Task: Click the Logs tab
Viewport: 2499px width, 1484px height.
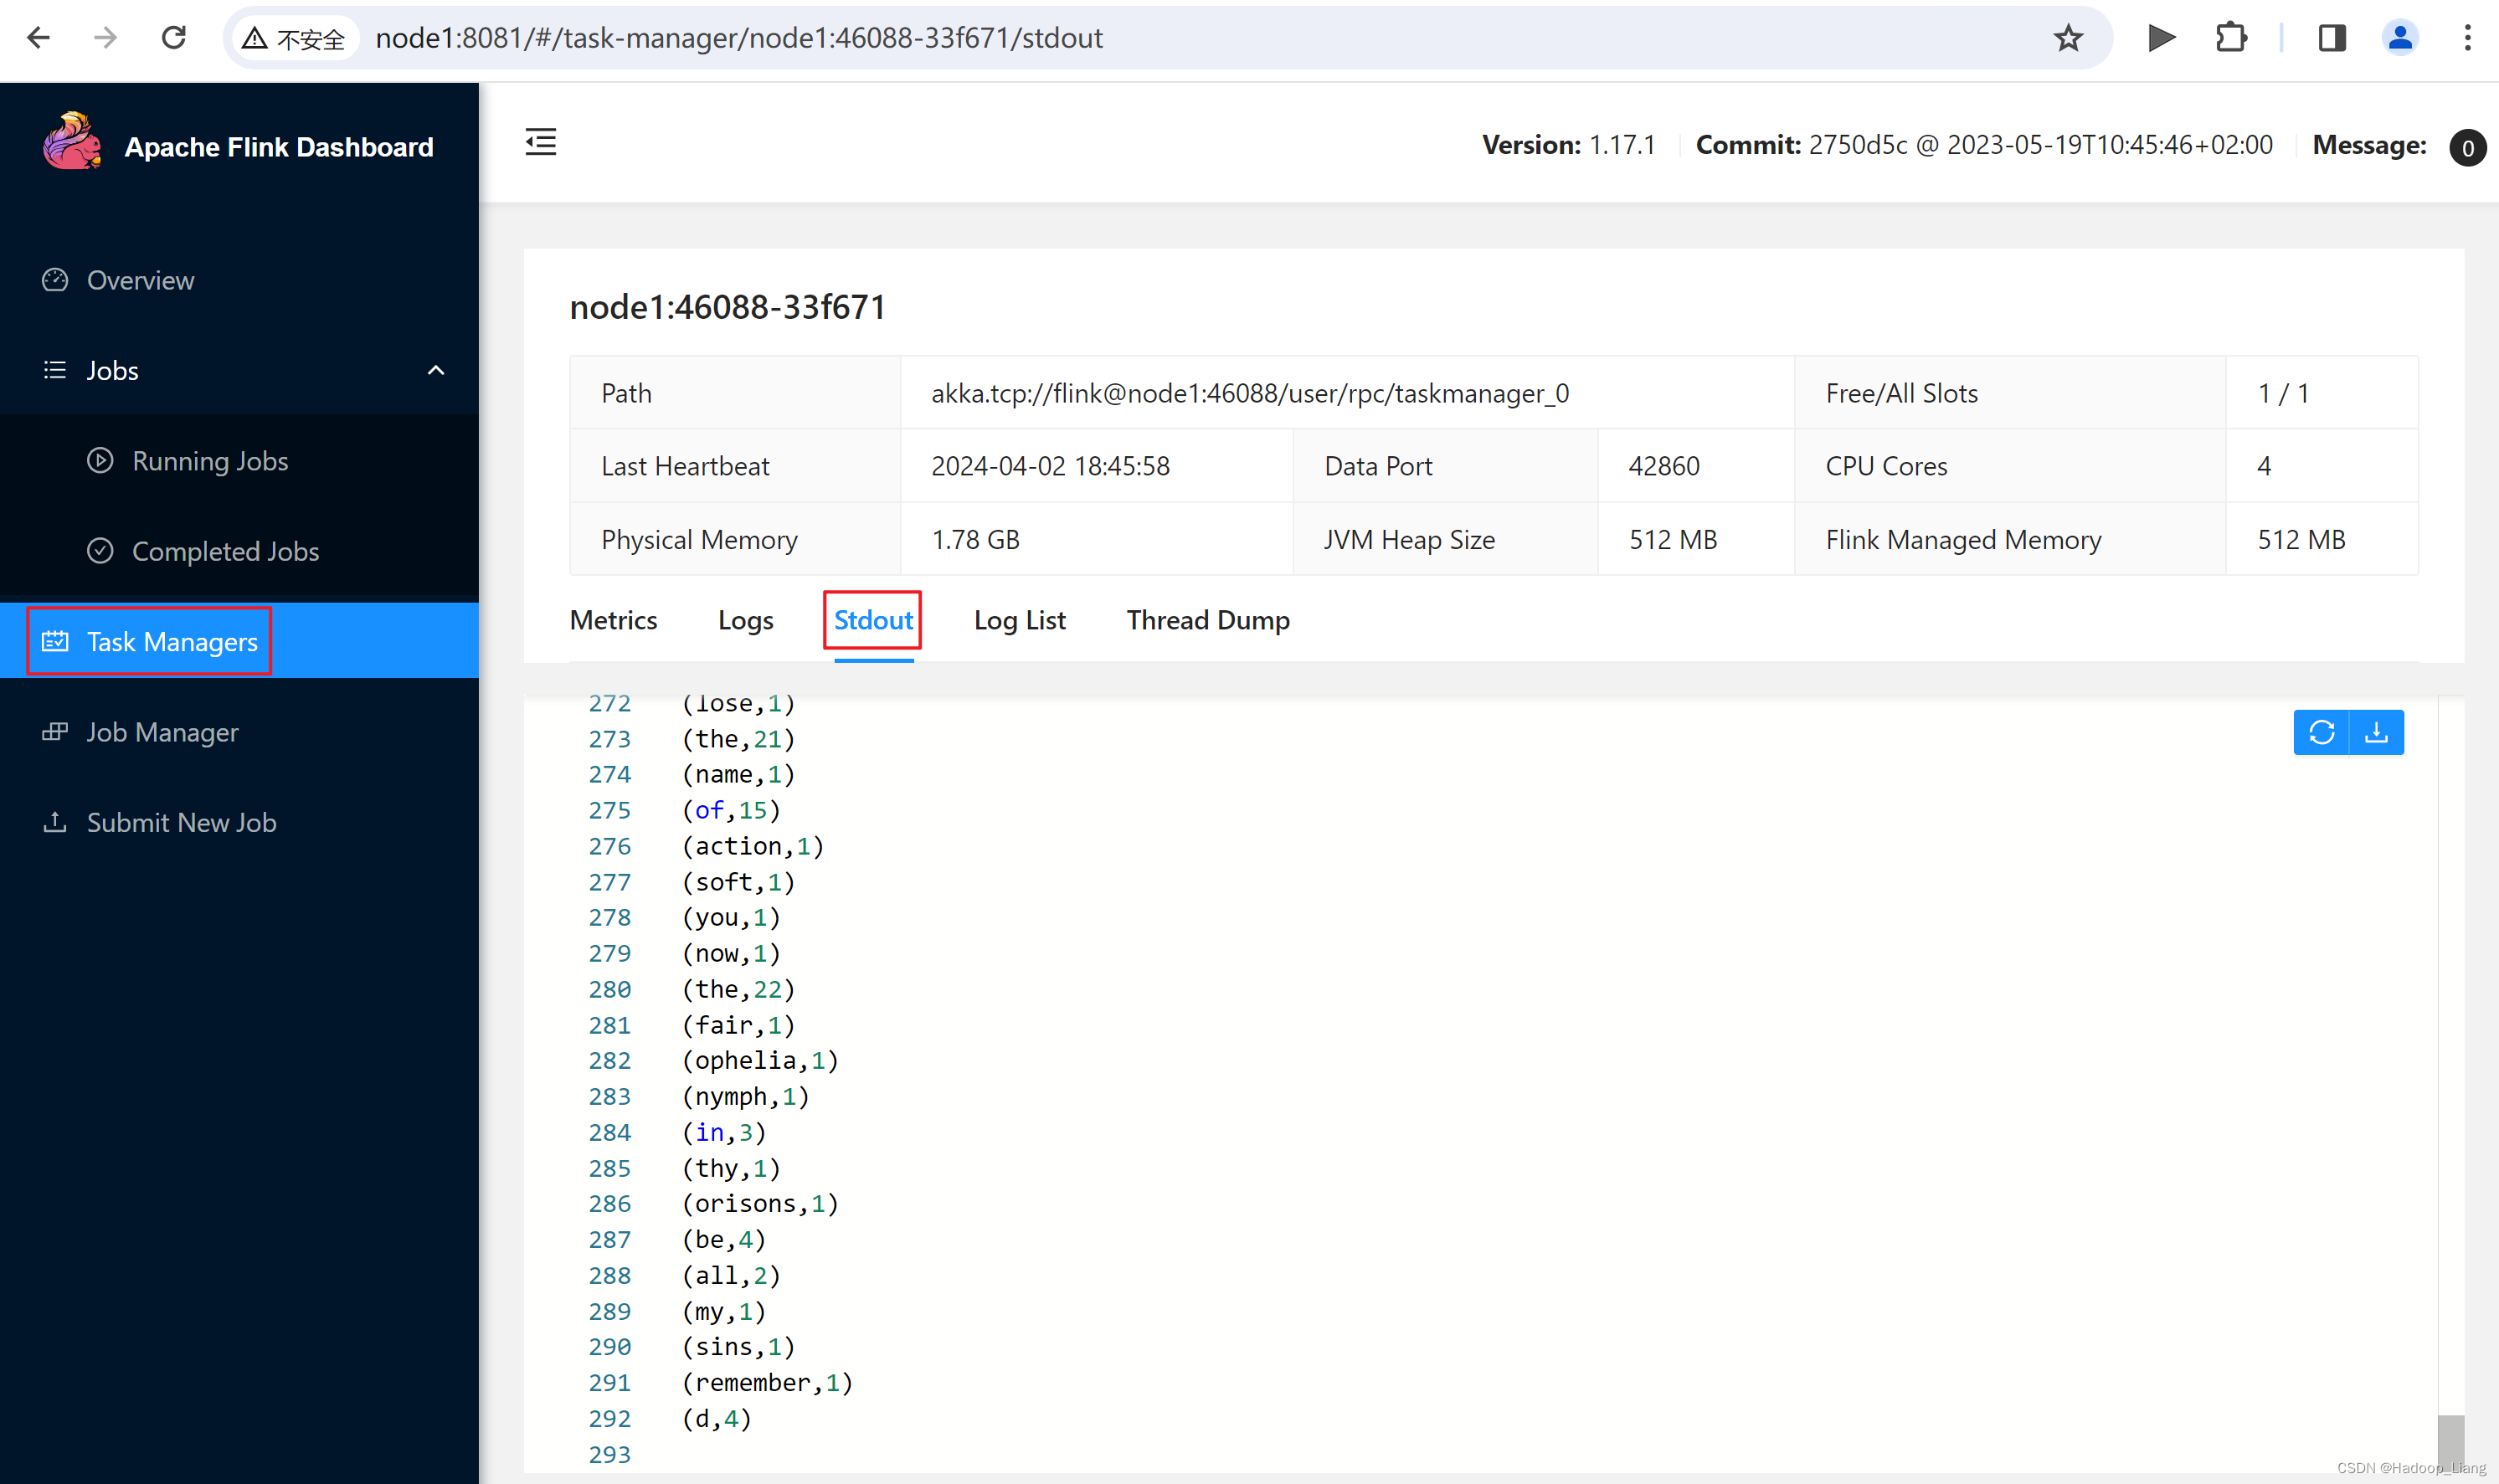Action: point(745,620)
